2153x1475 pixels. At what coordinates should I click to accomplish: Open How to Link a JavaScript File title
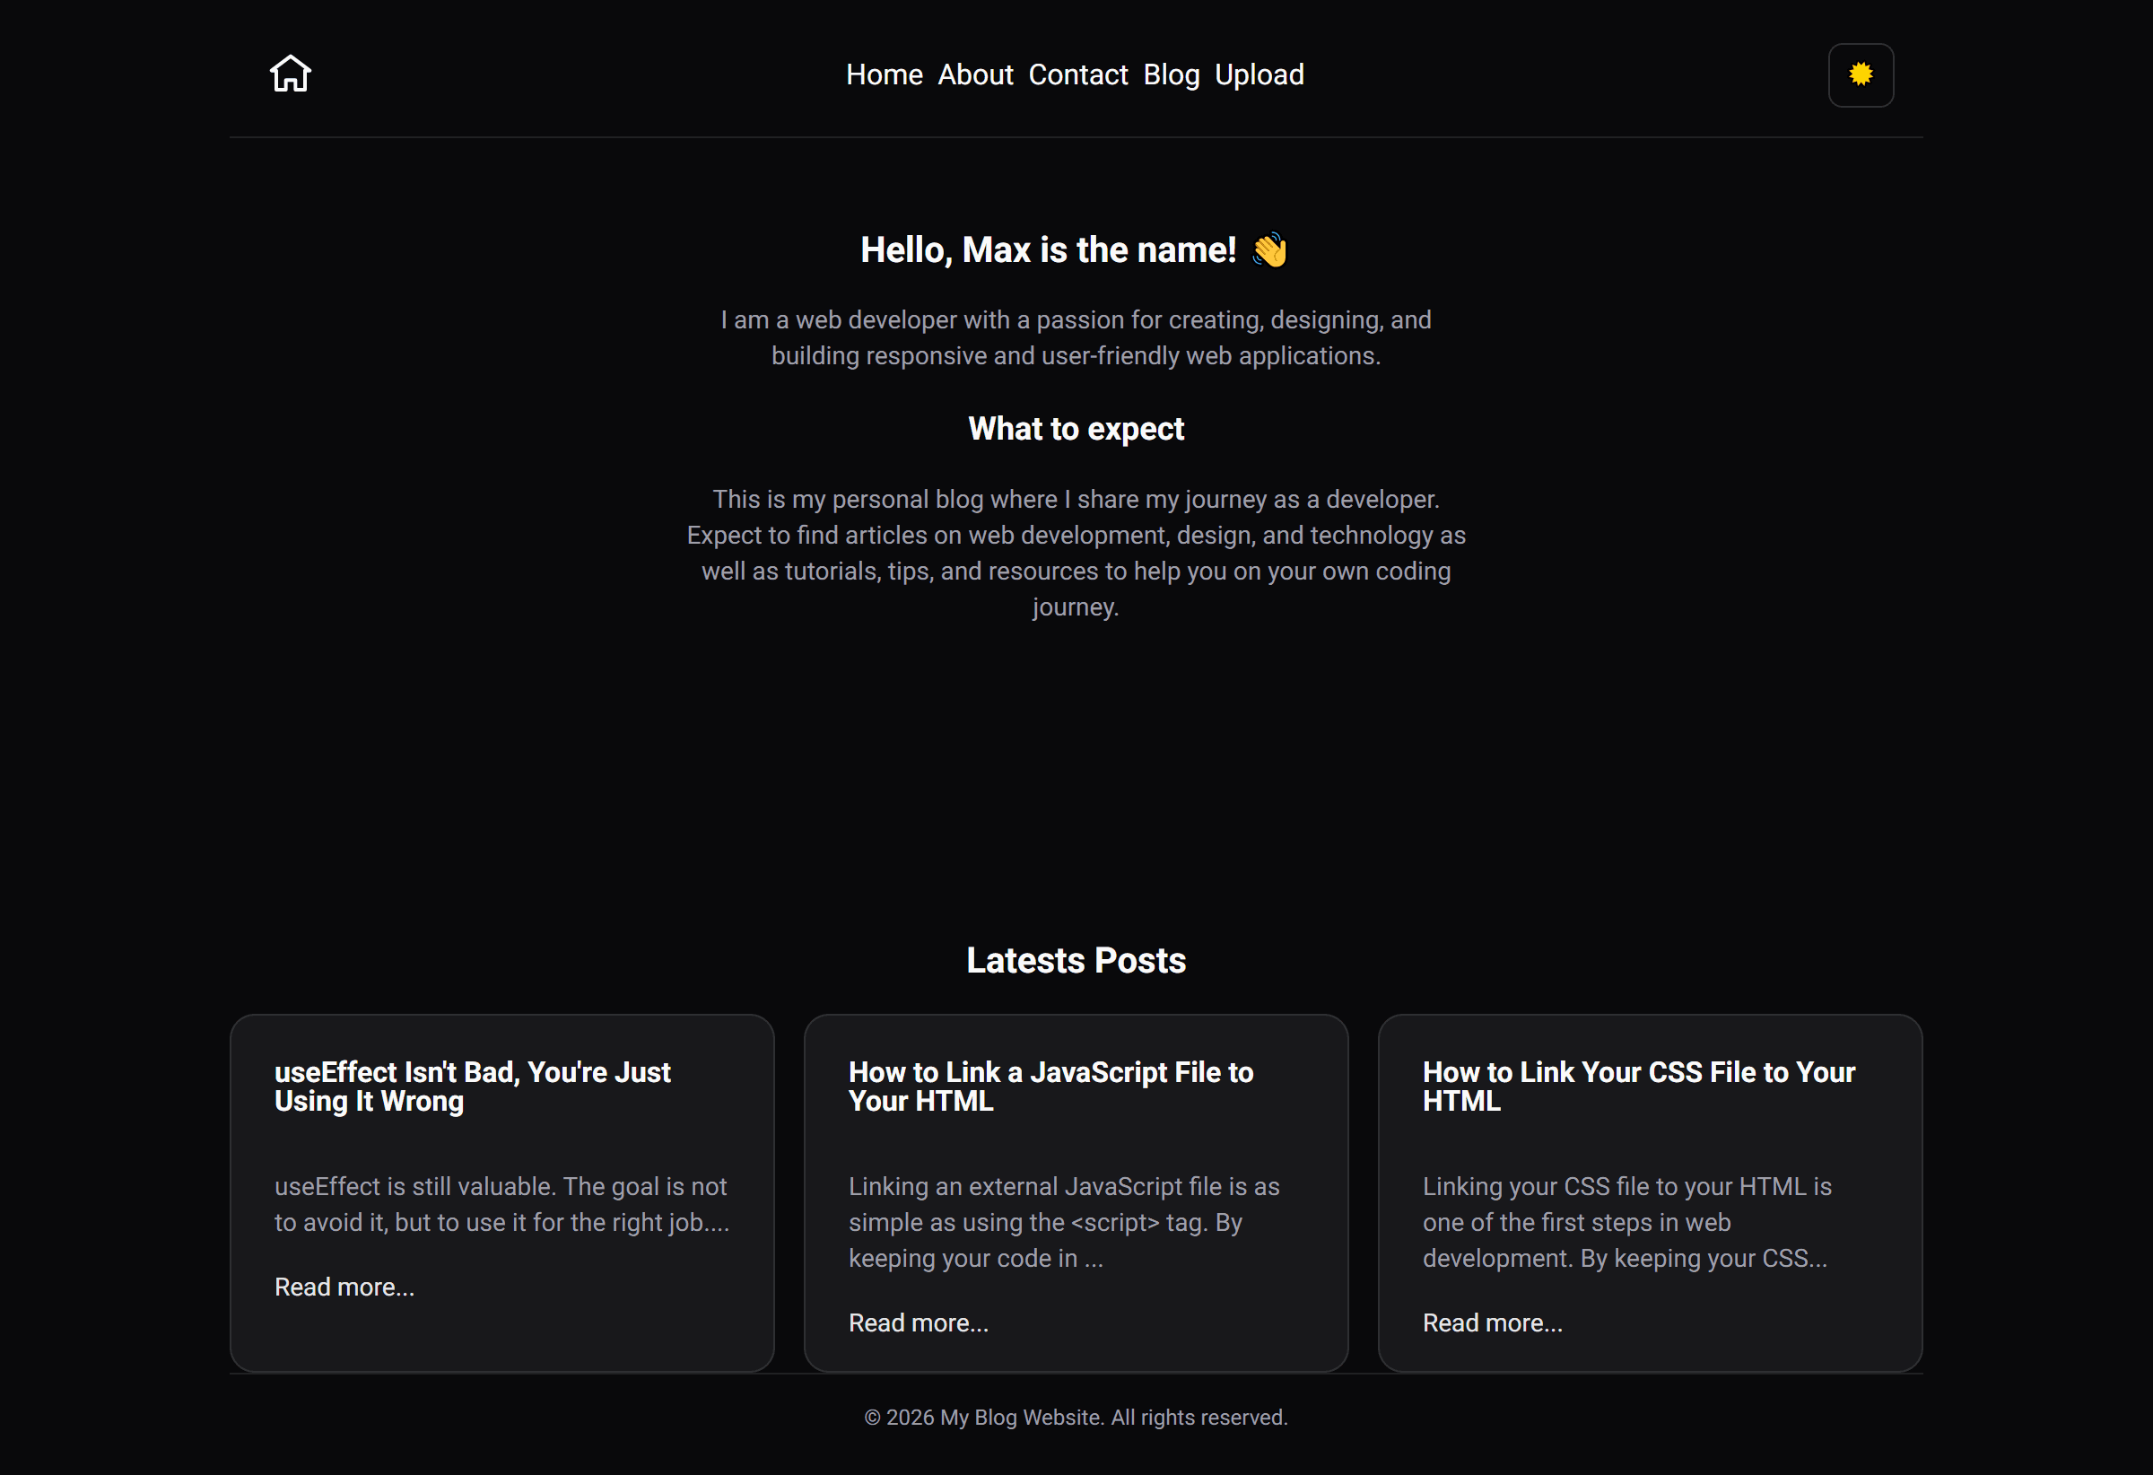(x=1050, y=1086)
